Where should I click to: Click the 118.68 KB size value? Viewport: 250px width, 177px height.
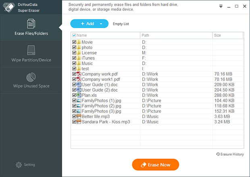[224, 106]
